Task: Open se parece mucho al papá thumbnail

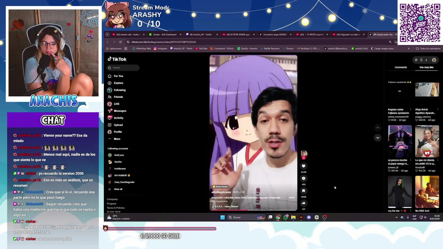Action: pos(400,141)
